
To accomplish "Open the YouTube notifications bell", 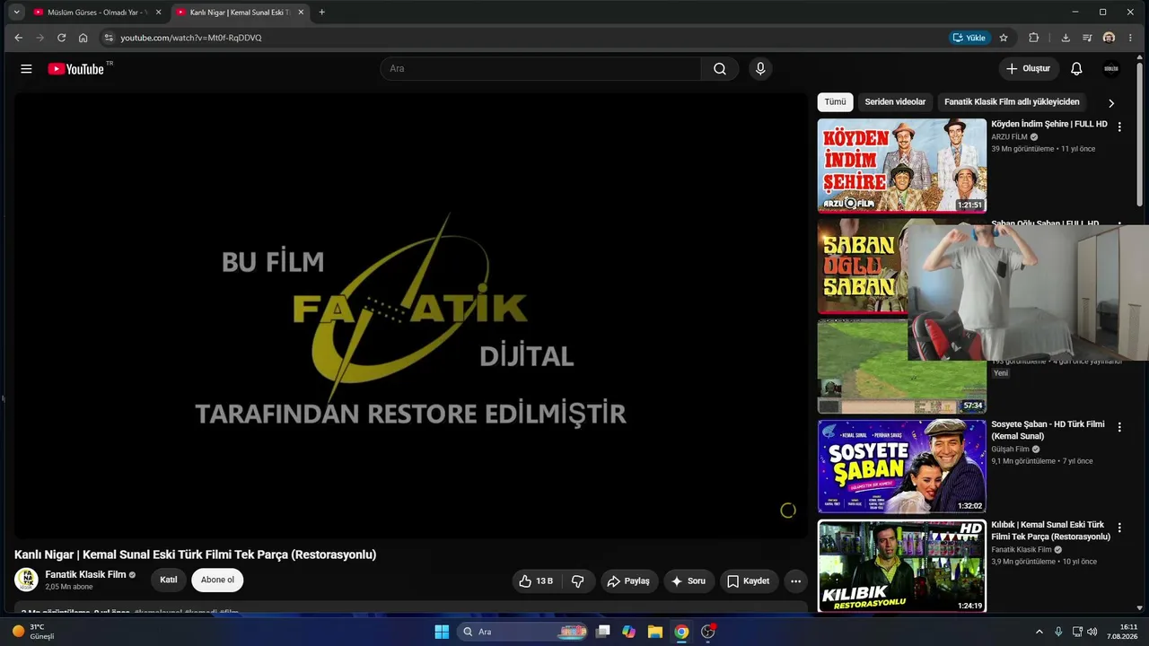I will pos(1076,69).
